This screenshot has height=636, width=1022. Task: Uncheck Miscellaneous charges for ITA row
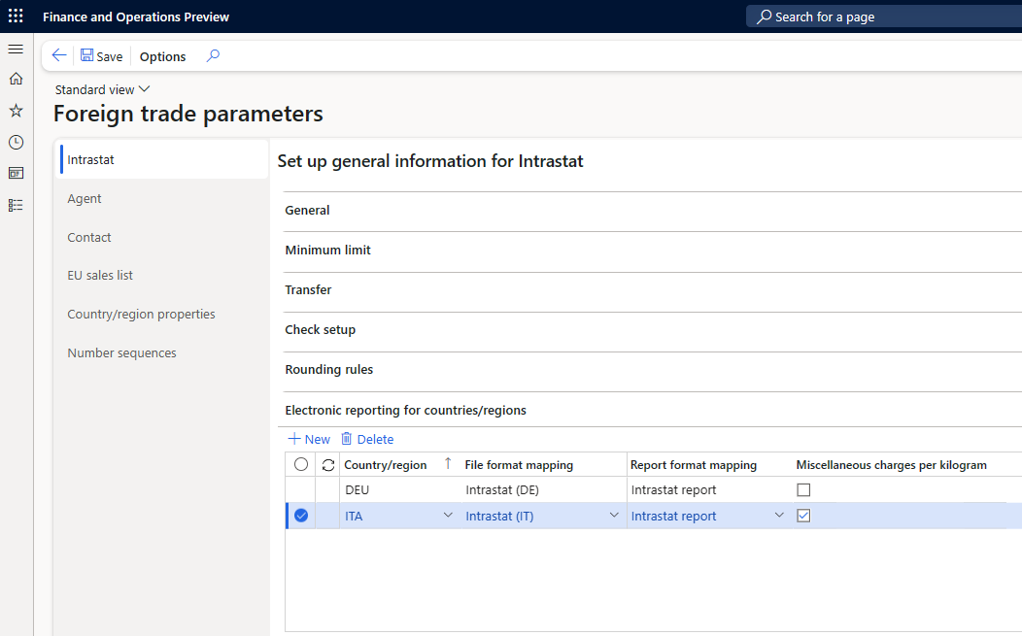pos(803,516)
